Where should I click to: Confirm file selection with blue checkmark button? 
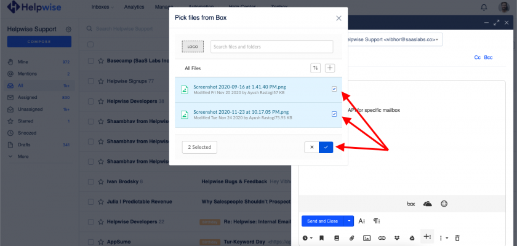(x=326, y=147)
